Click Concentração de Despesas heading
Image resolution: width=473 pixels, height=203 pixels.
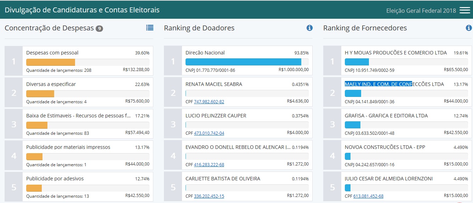point(49,28)
